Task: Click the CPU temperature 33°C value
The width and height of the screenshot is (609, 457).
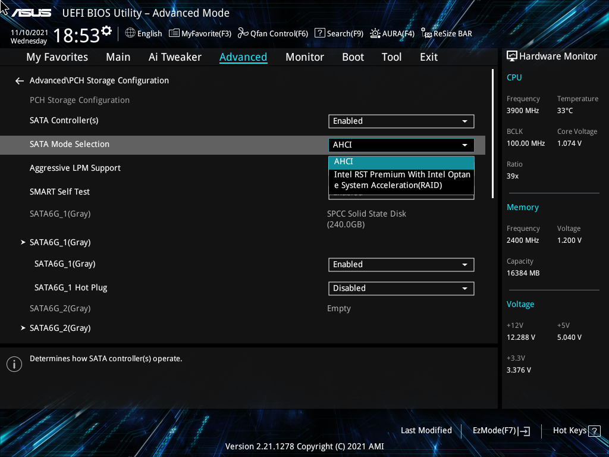Action: point(565,111)
